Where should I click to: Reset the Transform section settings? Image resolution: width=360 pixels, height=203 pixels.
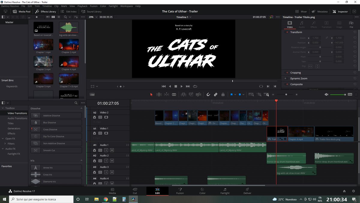click(x=355, y=32)
